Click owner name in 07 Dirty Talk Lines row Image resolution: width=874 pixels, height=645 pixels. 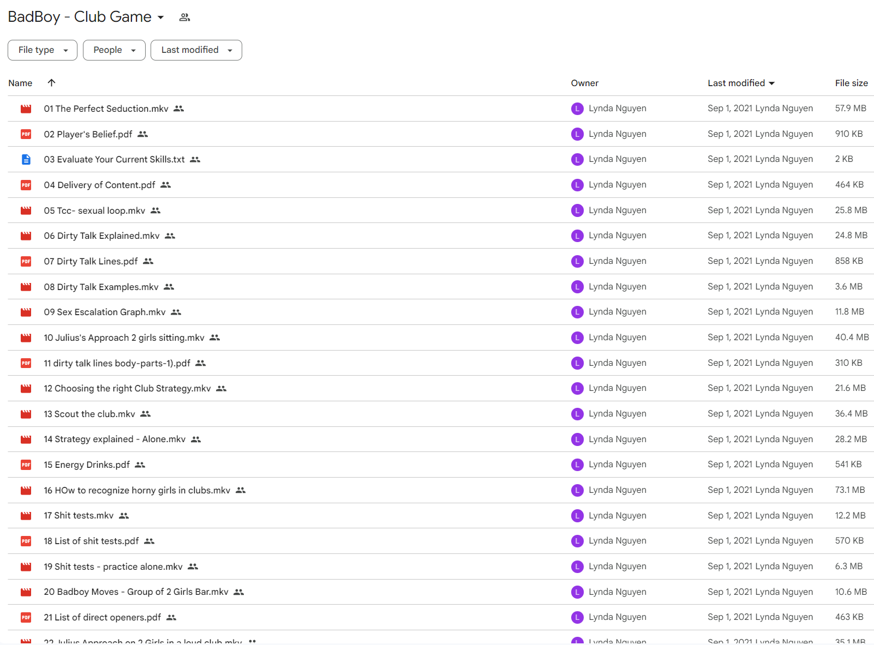[618, 261]
